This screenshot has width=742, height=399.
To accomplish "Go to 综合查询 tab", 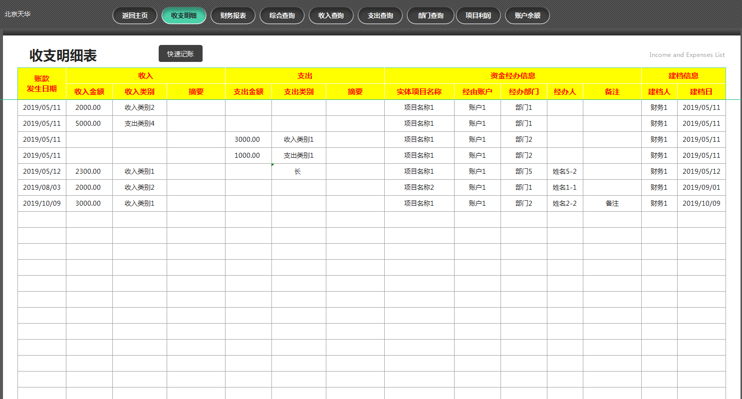I will point(282,15).
